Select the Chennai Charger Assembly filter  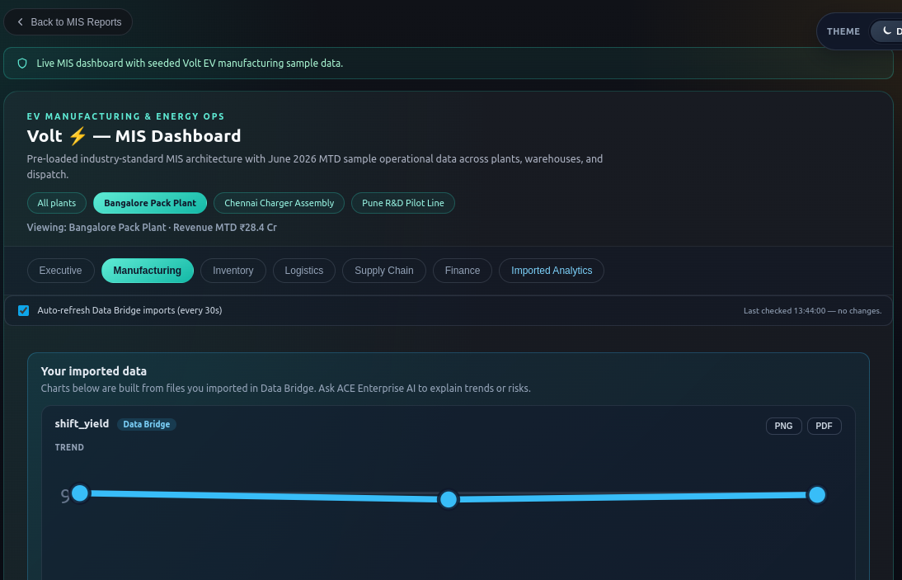pyautogui.click(x=279, y=203)
